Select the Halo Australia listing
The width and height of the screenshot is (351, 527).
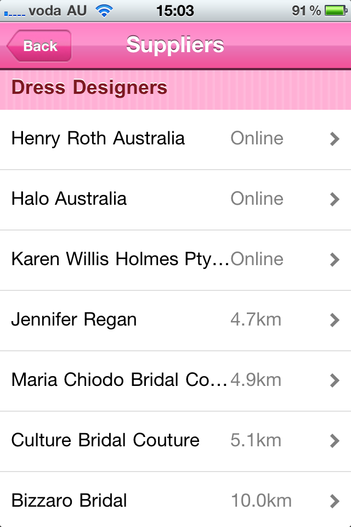(69, 199)
